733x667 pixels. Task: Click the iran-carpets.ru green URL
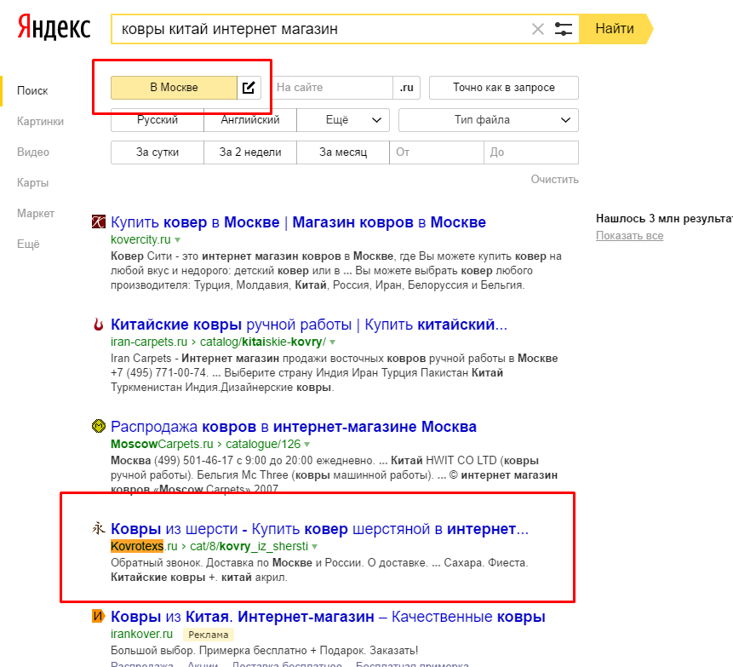pyautogui.click(x=218, y=342)
